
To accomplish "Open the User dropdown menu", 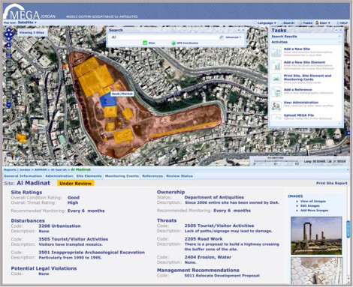I will click(x=323, y=22).
